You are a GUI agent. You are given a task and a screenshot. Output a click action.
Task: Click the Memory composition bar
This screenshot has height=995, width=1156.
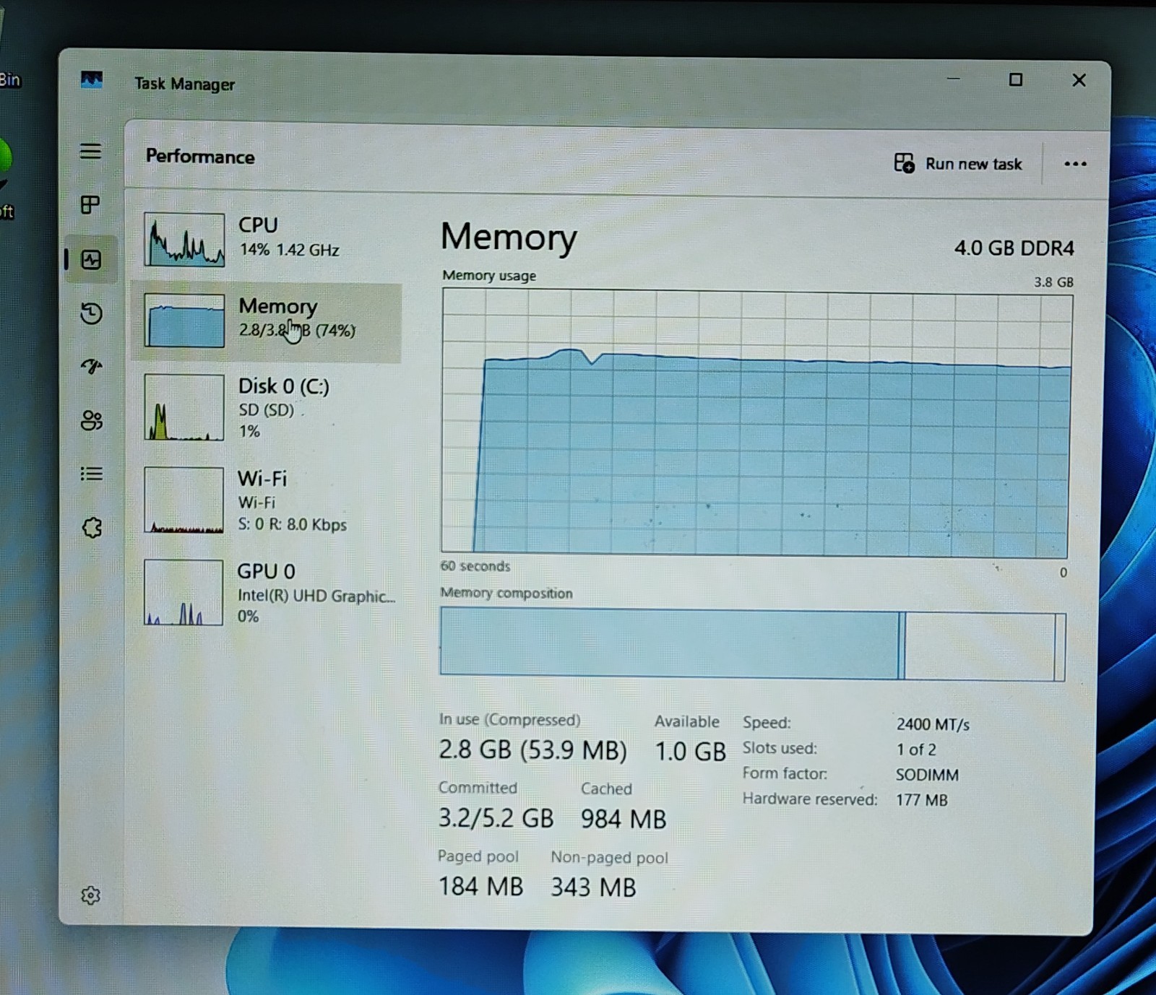click(x=753, y=643)
